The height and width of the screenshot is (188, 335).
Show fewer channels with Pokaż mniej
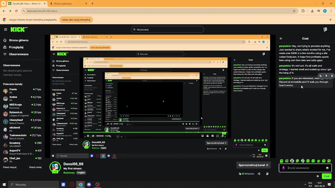[35, 167]
